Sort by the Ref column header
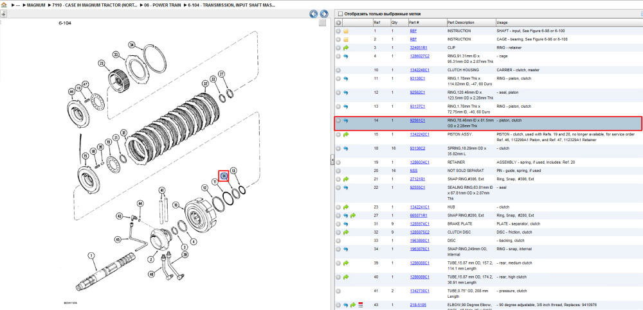The image size is (643, 310). (381, 22)
